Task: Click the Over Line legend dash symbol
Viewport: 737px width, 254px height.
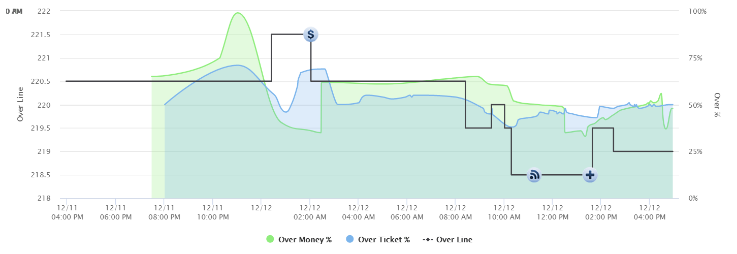Action: pyautogui.click(x=428, y=240)
